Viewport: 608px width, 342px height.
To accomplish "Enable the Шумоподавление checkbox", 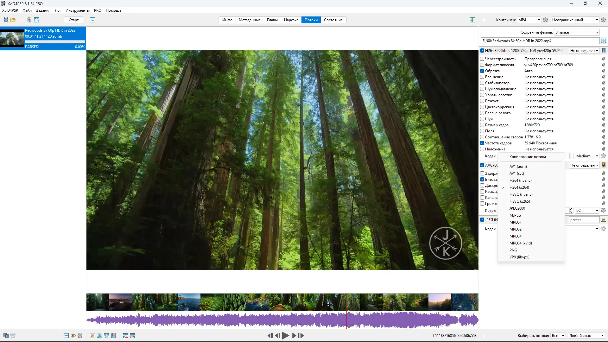I will pos(482,89).
